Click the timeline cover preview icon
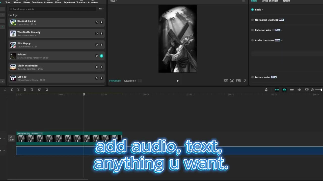323x181 pixels. point(307,90)
